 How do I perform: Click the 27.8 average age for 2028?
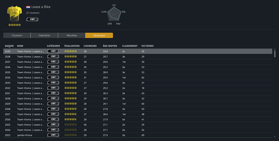click(105, 109)
